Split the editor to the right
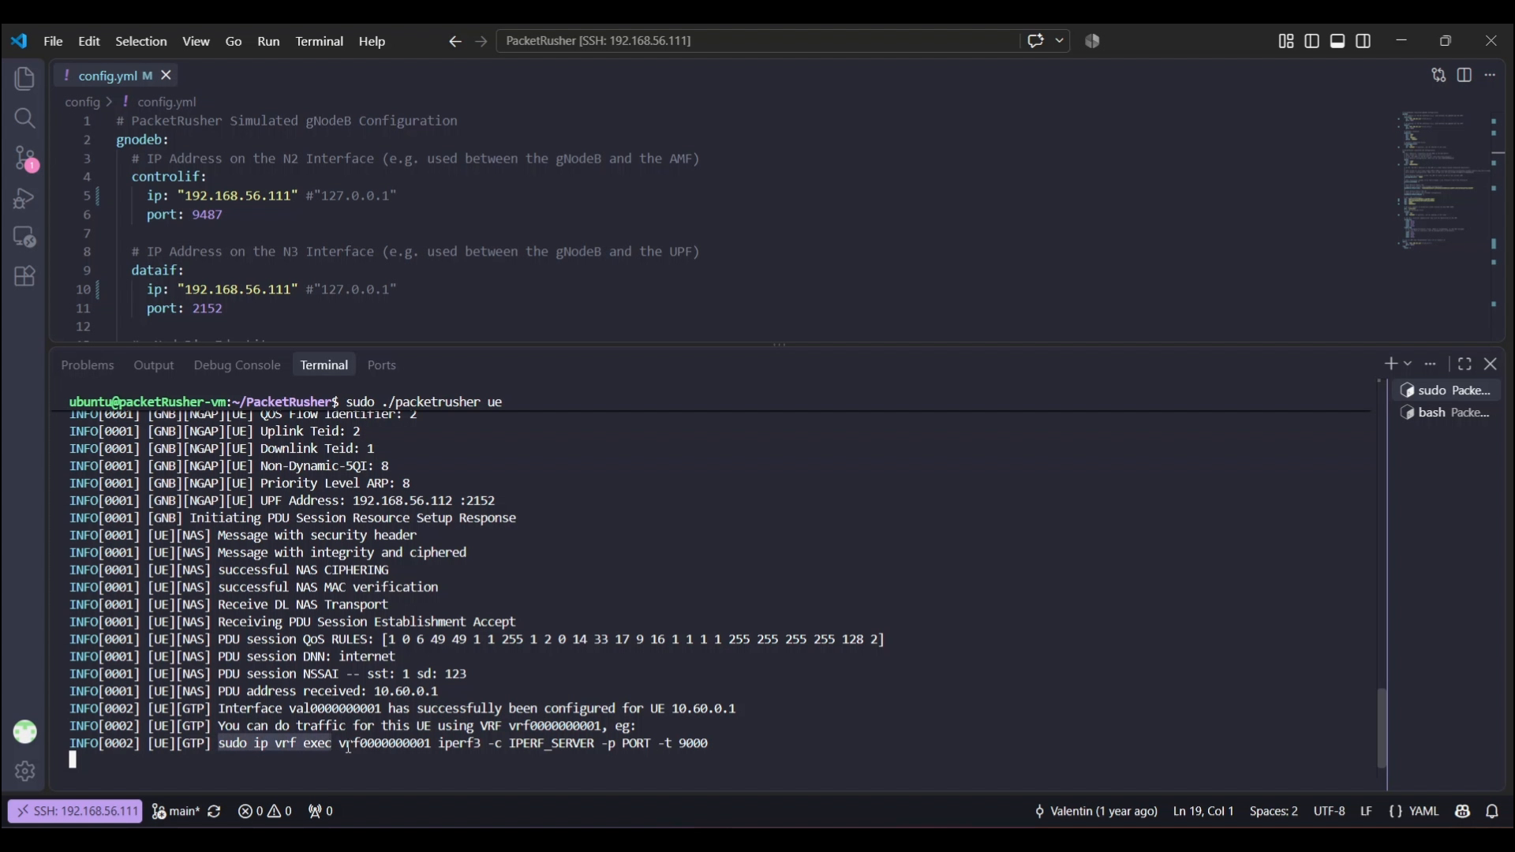 click(x=1464, y=75)
